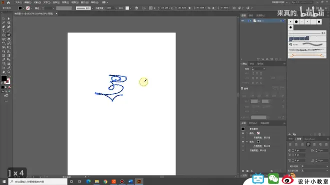Viewport: 330px width, 185px height.
Task: Select the Magic Wand tool
Action: pyautogui.click(x=3, y=22)
